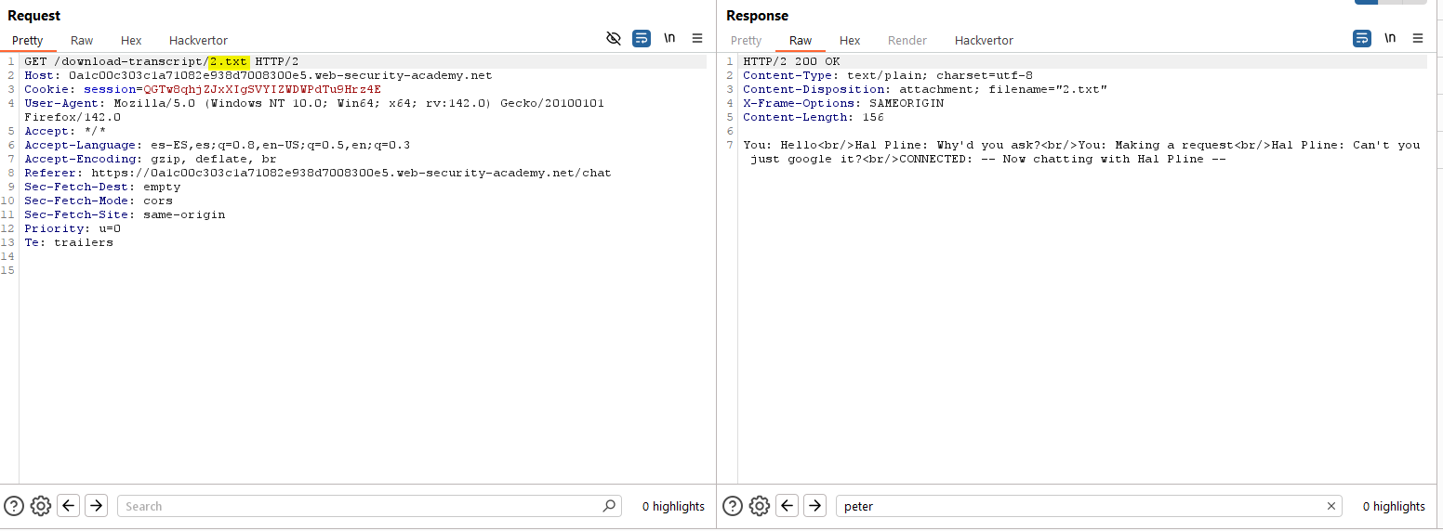
Task: Open search settings gear in Request panel
Action: [40, 506]
